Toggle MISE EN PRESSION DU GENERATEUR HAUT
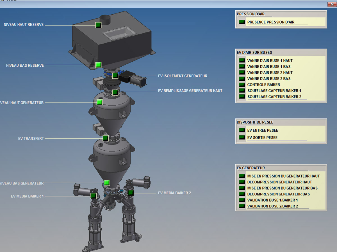Viewport: 337px width, 252px height. (x=242, y=176)
